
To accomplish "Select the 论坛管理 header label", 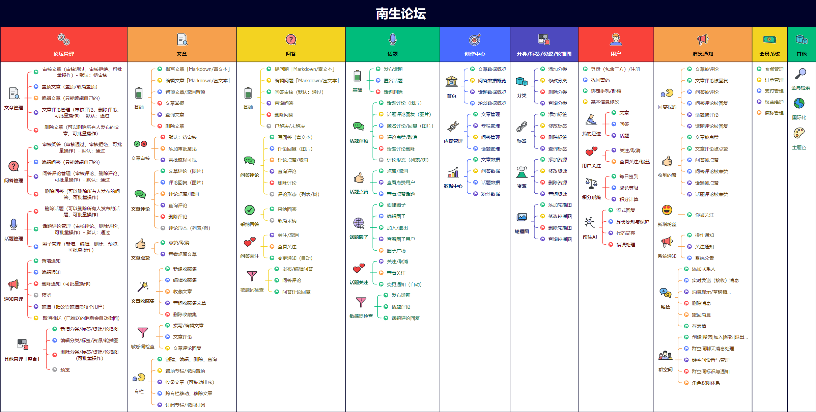I will pyautogui.click(x=64, y=54).
